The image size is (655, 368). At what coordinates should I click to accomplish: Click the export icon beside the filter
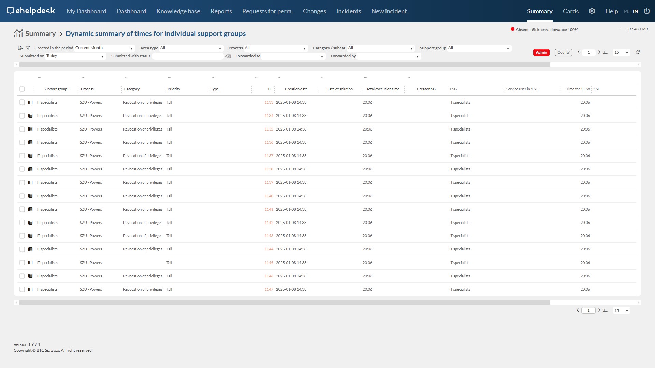point(20,48)
